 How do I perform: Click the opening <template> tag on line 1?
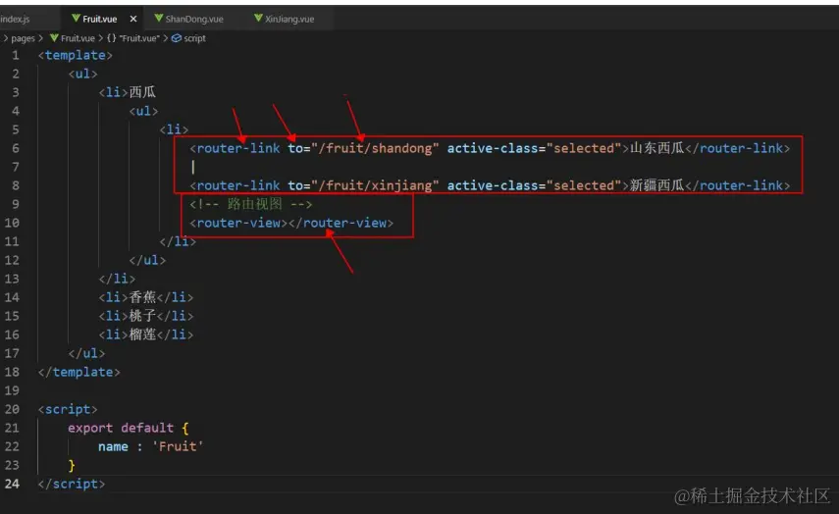[75, 55]
